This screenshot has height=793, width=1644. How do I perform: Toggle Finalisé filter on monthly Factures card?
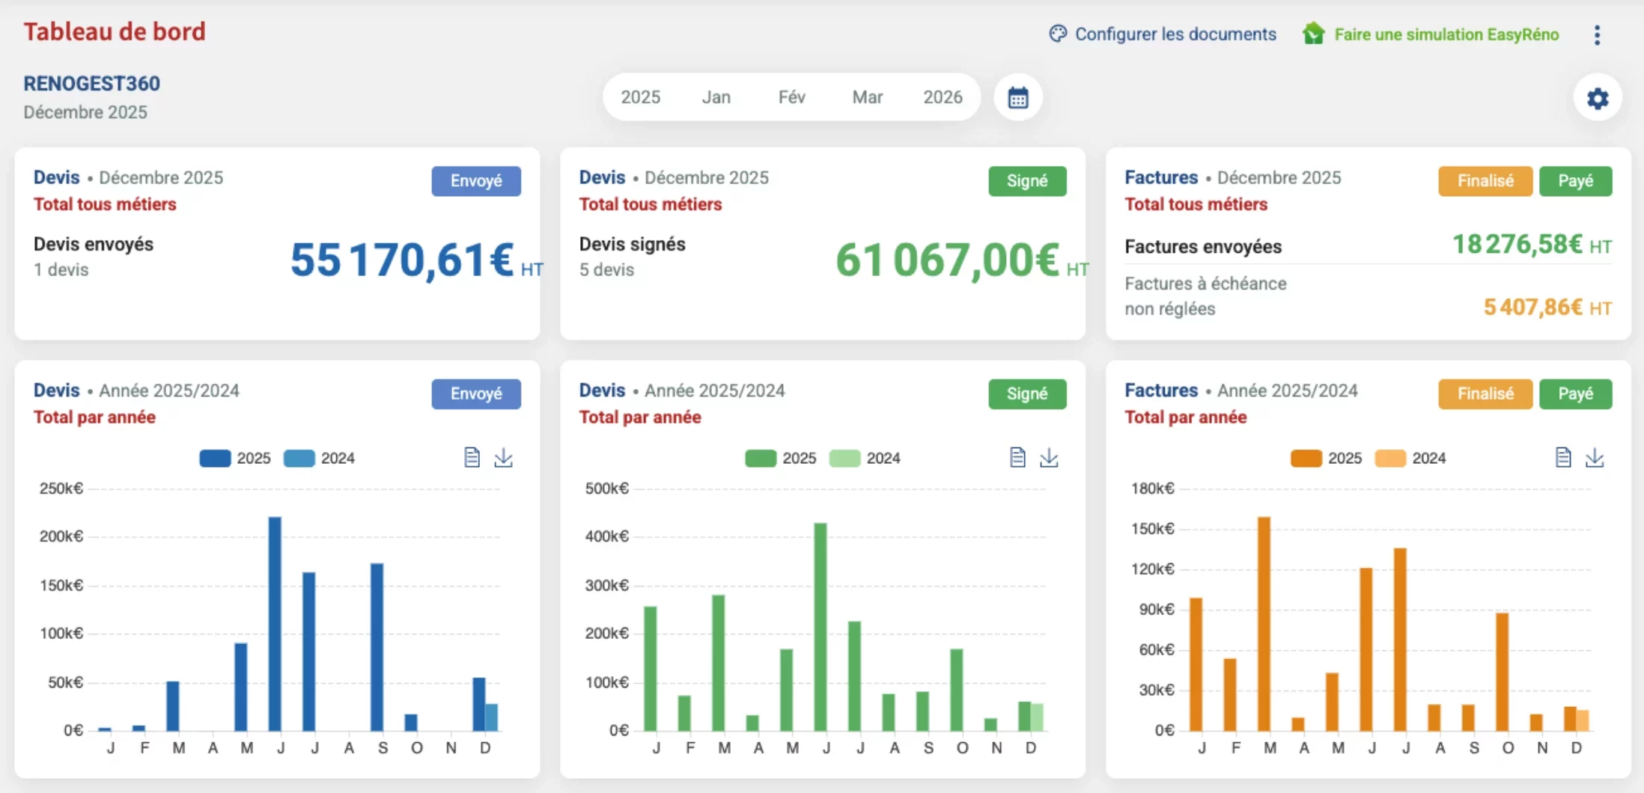1485,181
